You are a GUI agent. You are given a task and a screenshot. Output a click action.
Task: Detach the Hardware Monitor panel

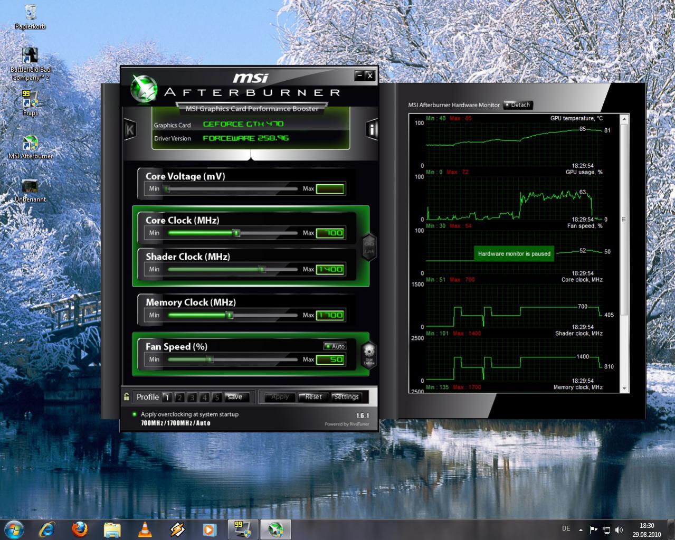point(517,105)
